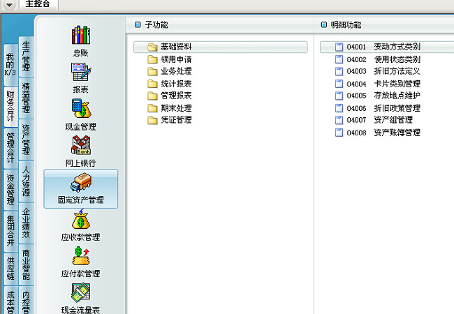454x314 pixels.
Task: Click the document icon for 04003
Action: pos(339,71)
